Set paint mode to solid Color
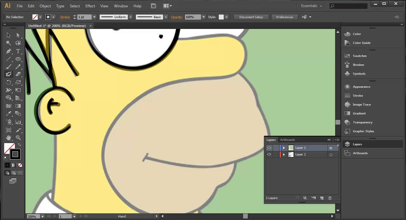This screenshot has width=406, height=220. tap(7, 165)
